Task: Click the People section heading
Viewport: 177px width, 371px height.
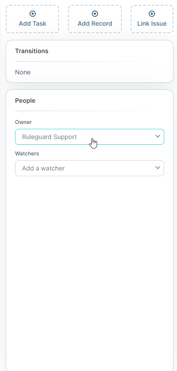Action: pos(25,101)
